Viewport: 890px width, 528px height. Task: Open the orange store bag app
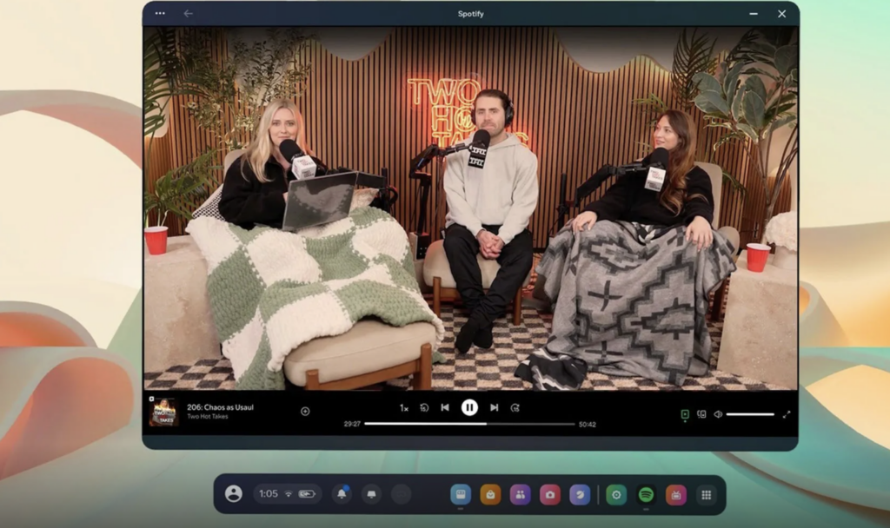490,494
